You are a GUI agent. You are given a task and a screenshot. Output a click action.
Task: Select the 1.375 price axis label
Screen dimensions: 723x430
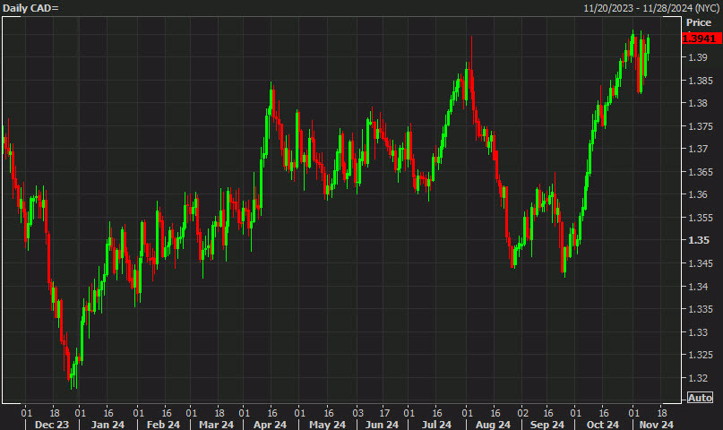coord(701,126)
